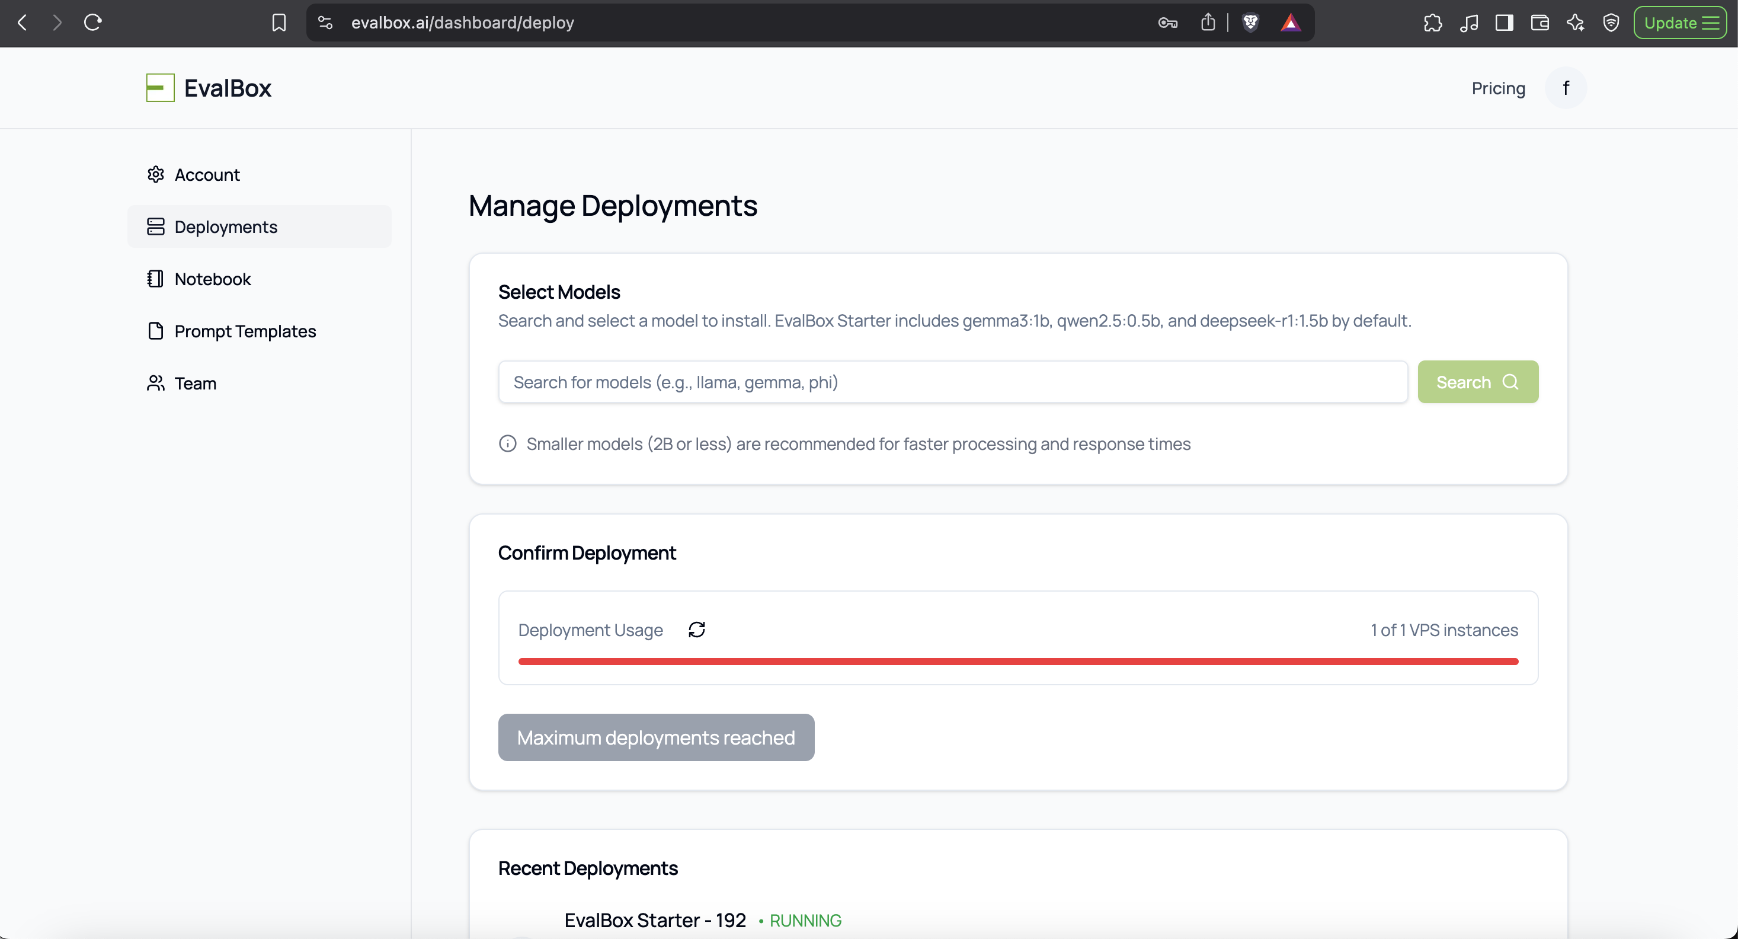The height and width of the screenshot is (939, 1738).
Task: Click the green Search button
Action: click(1478, 382)
